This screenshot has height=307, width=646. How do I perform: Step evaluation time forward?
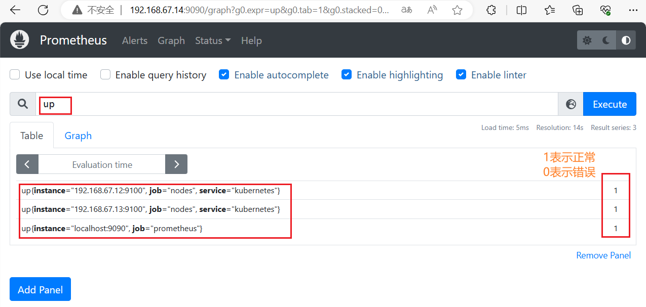tap(176, 164)
